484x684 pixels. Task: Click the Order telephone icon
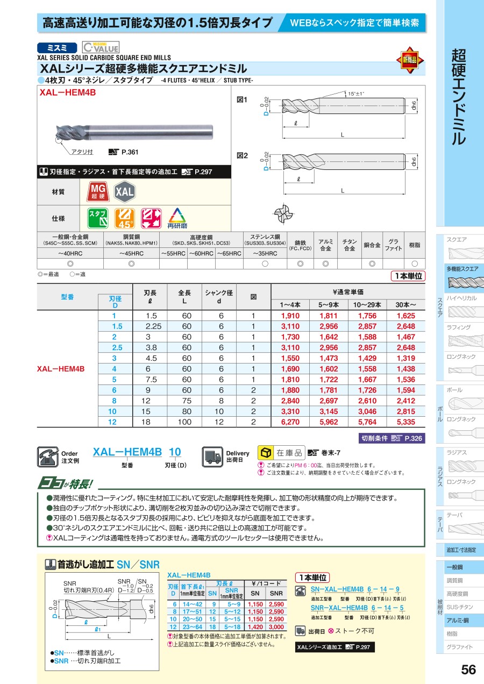pyautogui.click(x=47, y=457)
